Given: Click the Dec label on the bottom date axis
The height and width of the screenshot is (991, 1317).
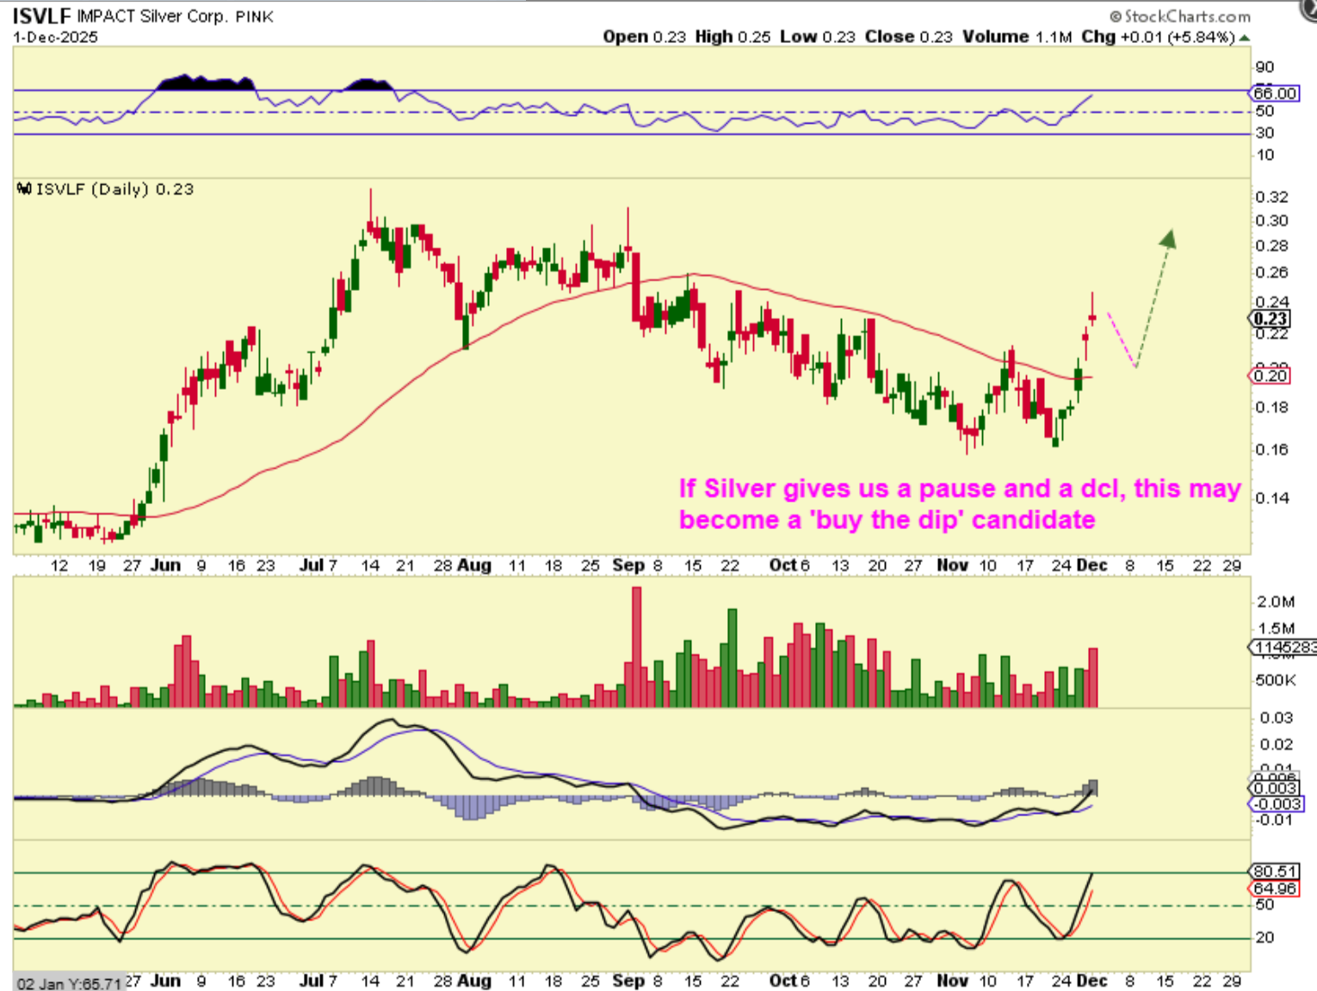Looking at the screenshot, I should coord(1092,981).
